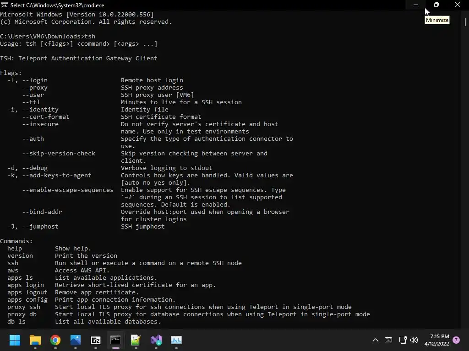The width and height of the screenshot is (469, 351).
Task: Click the '--insecure' flag
Action: pos(40,124)
